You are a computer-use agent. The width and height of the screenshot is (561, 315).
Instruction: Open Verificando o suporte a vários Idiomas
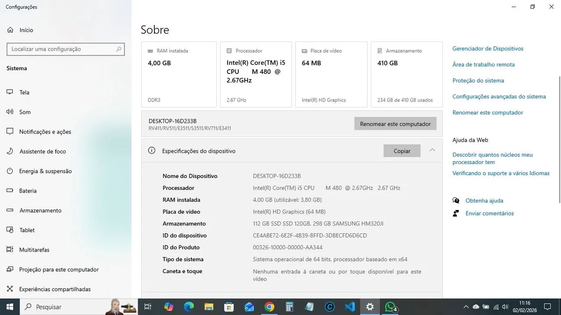[x=501, y=173]
